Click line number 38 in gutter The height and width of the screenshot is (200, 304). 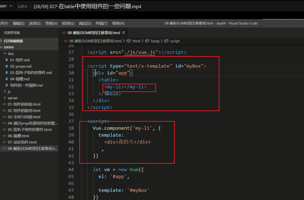pyautogui.click(x=71, y=128)
